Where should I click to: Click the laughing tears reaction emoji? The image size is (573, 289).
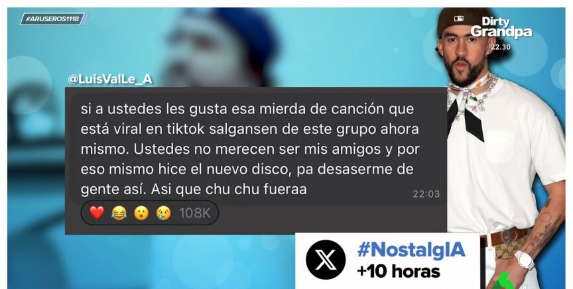(119, 213)
